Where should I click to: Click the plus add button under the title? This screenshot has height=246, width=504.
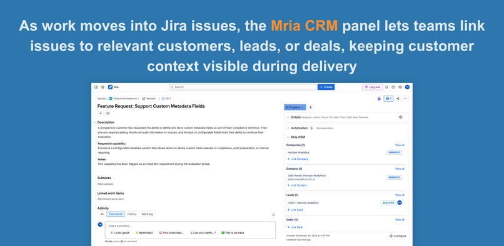(x=100, y=113)
